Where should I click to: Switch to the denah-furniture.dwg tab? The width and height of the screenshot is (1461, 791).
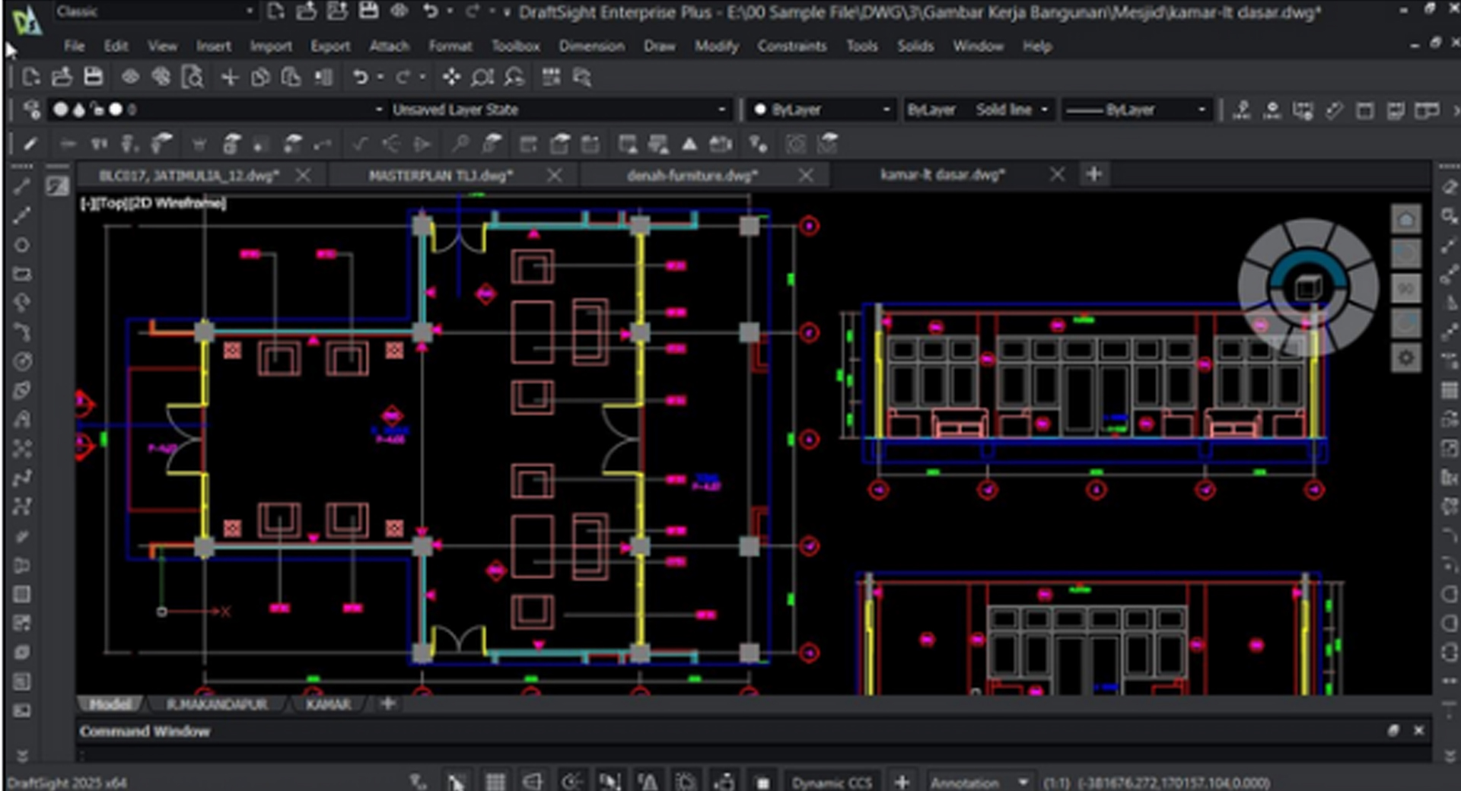[691, 176]
